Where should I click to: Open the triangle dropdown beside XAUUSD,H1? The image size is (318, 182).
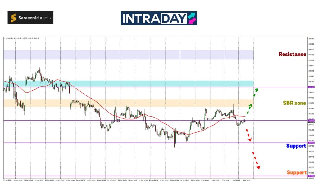[4, 38]
